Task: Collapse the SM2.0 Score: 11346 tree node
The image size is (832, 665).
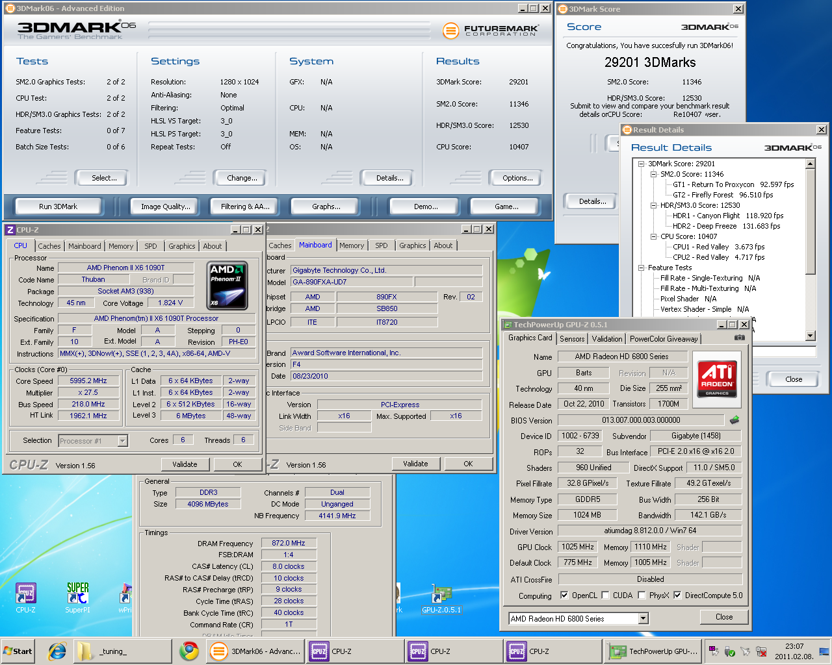Action: [x=654, y=174]
